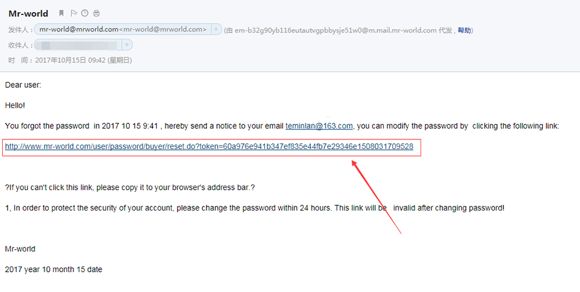
Task: Click the plus icon next to the recipient
Action: (126, 45)
